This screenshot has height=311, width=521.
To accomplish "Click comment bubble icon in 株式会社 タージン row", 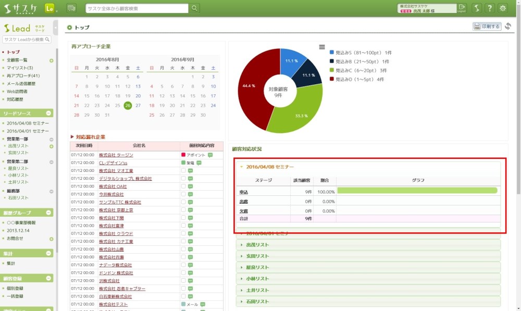I will click(210, 155).
